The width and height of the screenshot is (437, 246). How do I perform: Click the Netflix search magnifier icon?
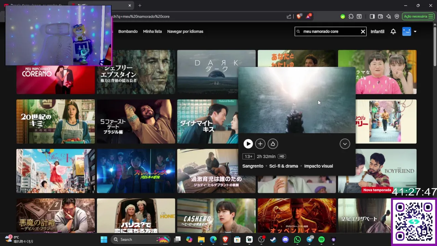[x=298, y=31]
